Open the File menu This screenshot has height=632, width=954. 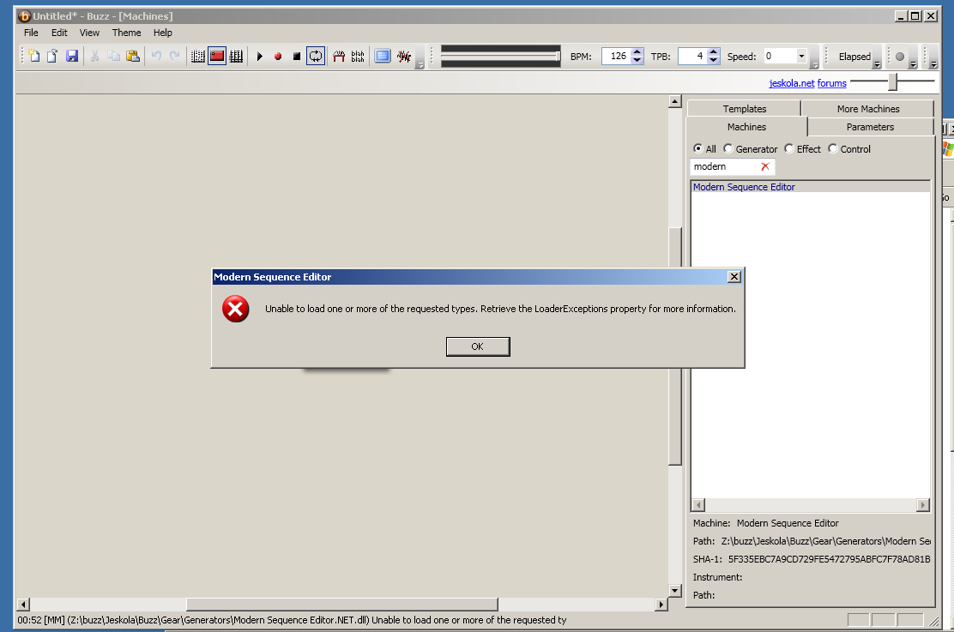31,33
